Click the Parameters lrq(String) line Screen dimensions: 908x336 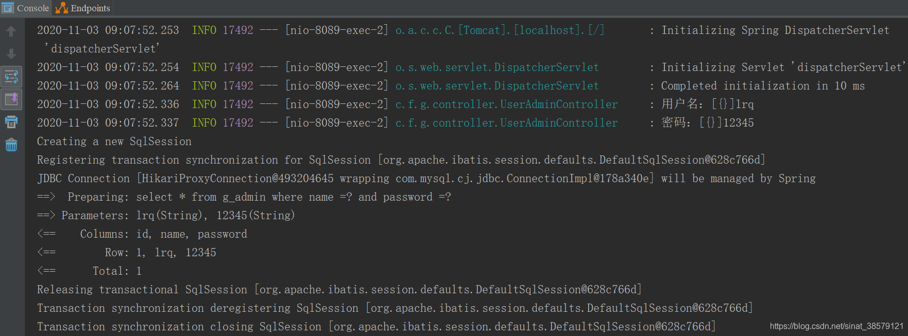[x=178, y=216]
